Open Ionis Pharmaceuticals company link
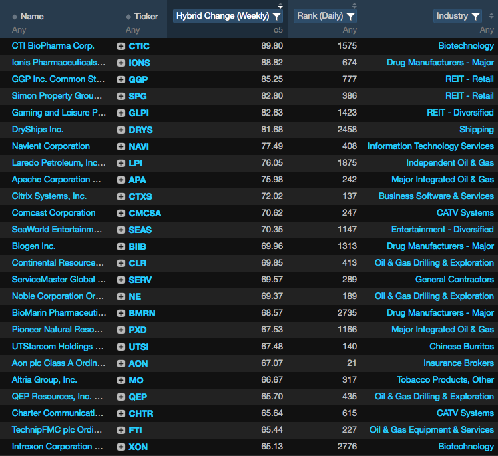This screenshot has height=456, width=498. [59, 63]
